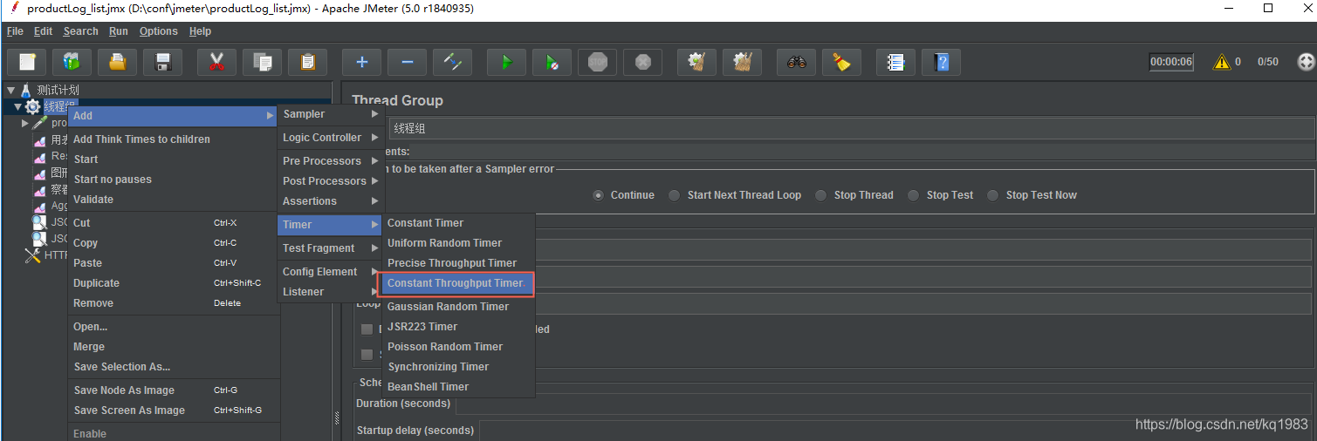This screenshot has height=441, width=1317.
Task: Expand all nodes with plus icon
Action: click(362, 62)
